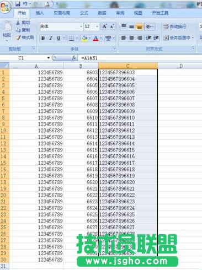This screenshot has height=270, width=202.
Task: Select column B header
Action: (x=81, y=66)
